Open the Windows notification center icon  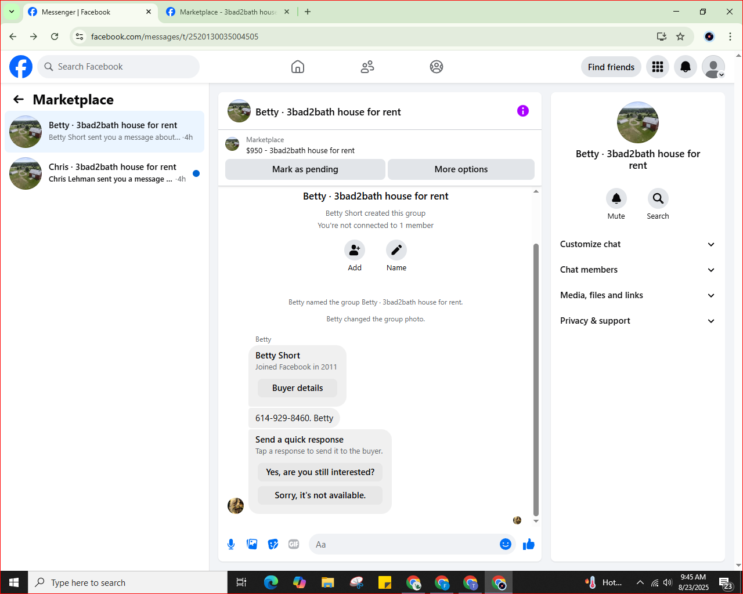(726, 582)
